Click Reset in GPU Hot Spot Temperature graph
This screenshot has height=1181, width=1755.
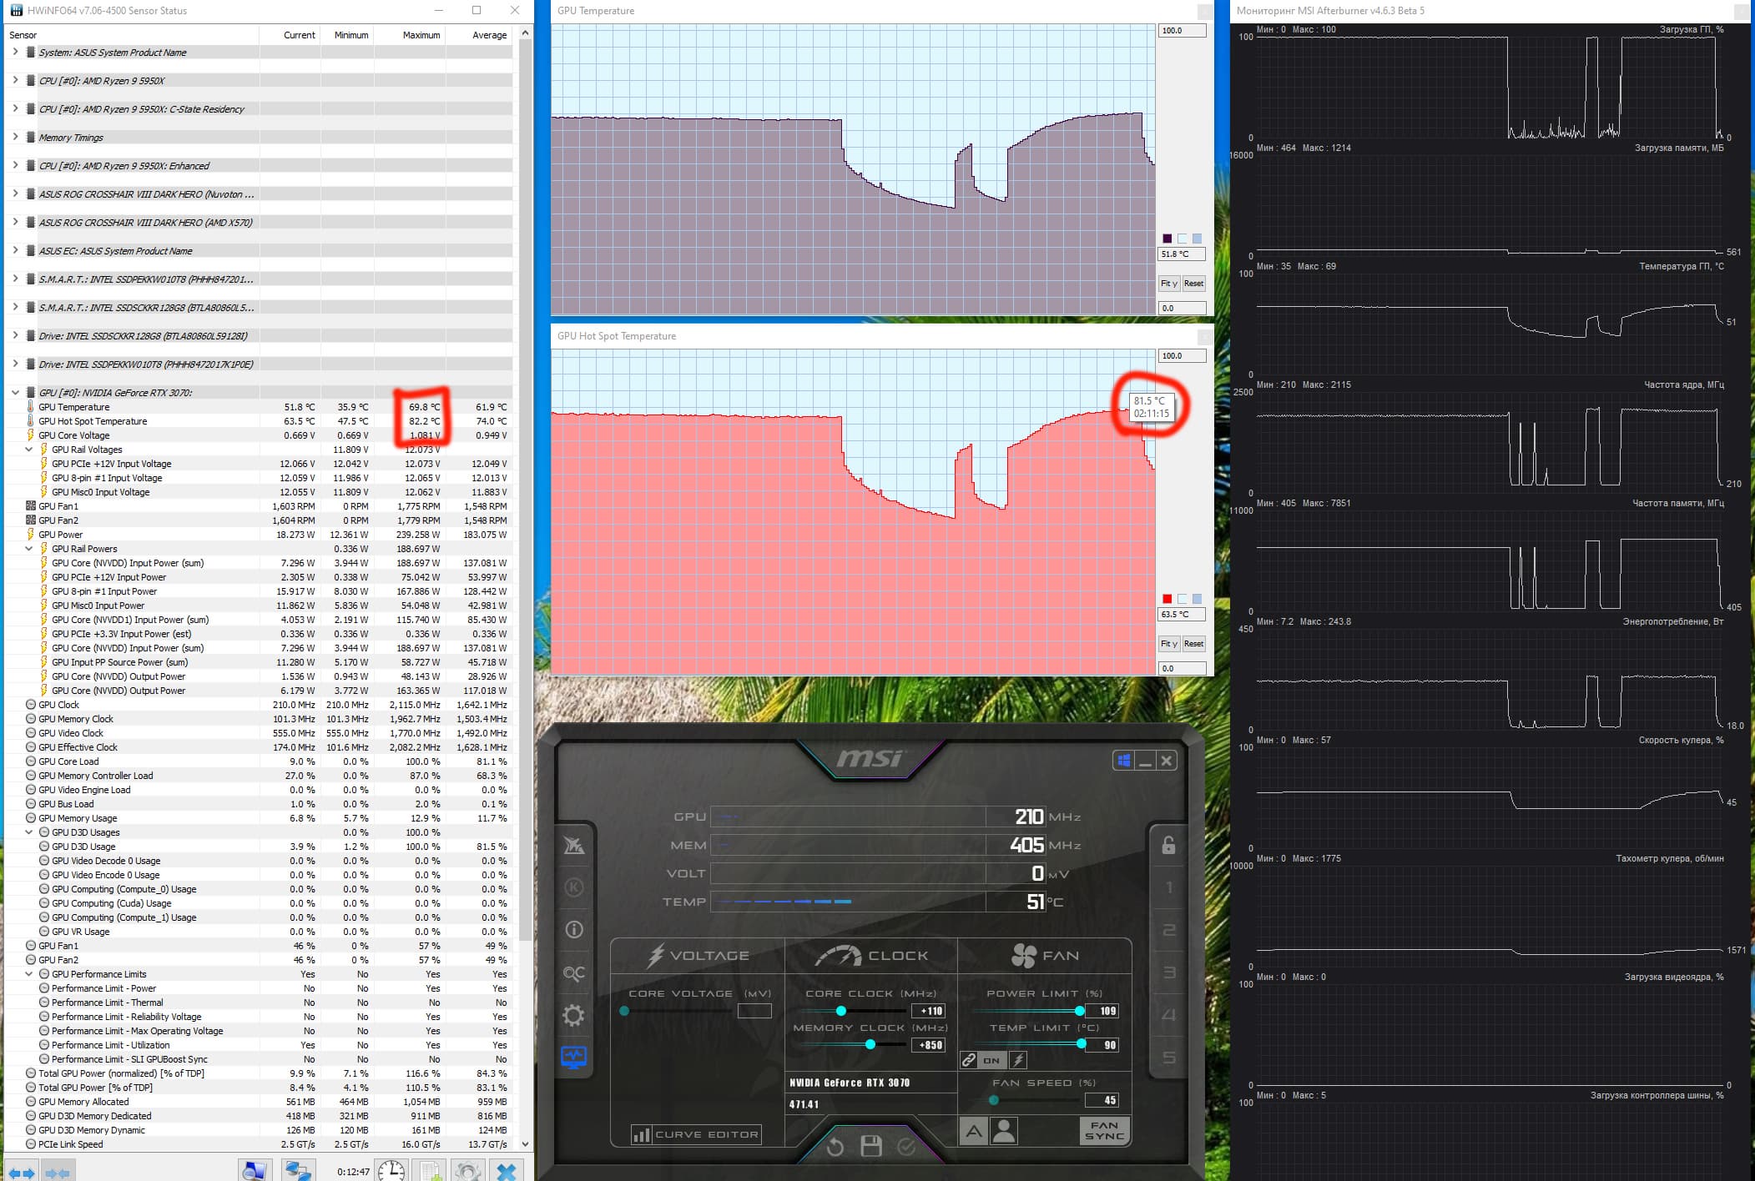pyautogui.click(x=1193, y=644)
